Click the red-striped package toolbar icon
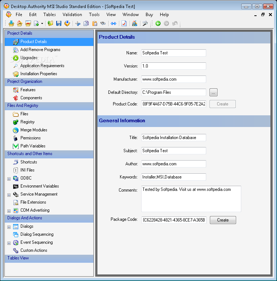This screenshot has height=281, width=277. click(x=28, y=23)
